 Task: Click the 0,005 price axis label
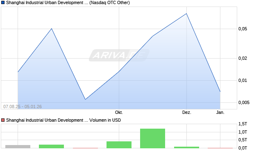click(244, 102)
